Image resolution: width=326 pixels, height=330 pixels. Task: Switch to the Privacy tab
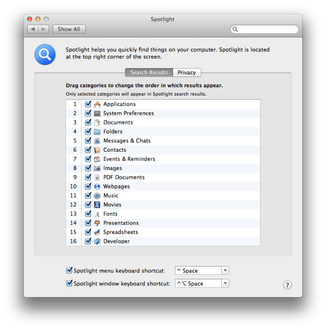[x=187, y=72]
